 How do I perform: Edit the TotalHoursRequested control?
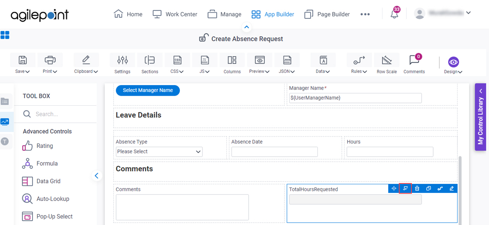point(452,188)
